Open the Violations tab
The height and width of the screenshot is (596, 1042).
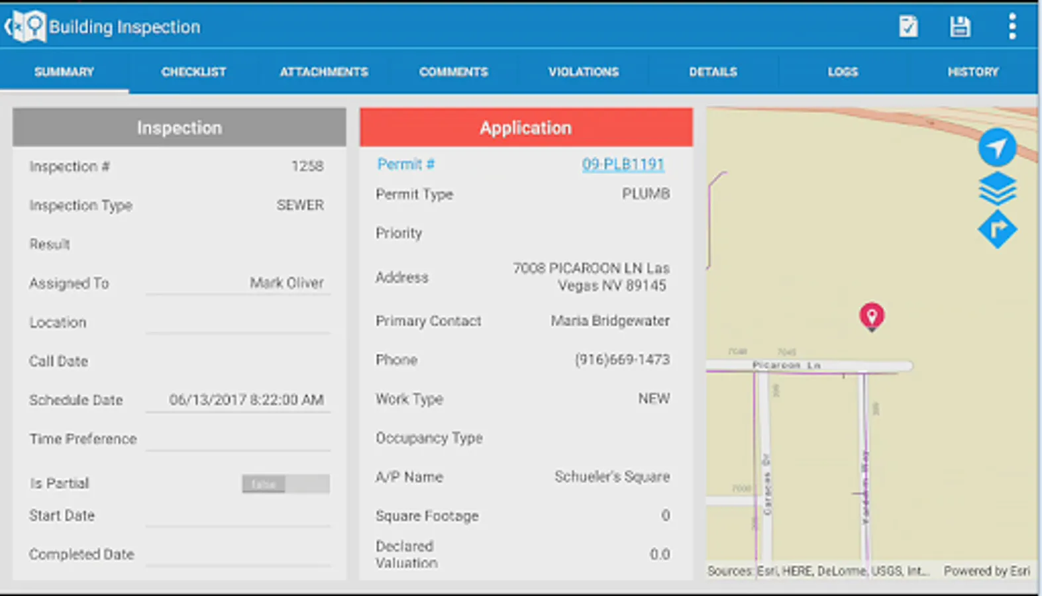tap(583, 72)
